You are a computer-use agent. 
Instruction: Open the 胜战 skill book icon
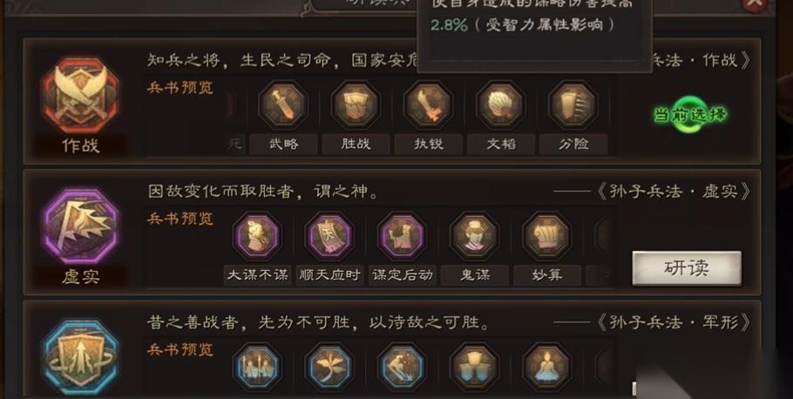[356, 105]
